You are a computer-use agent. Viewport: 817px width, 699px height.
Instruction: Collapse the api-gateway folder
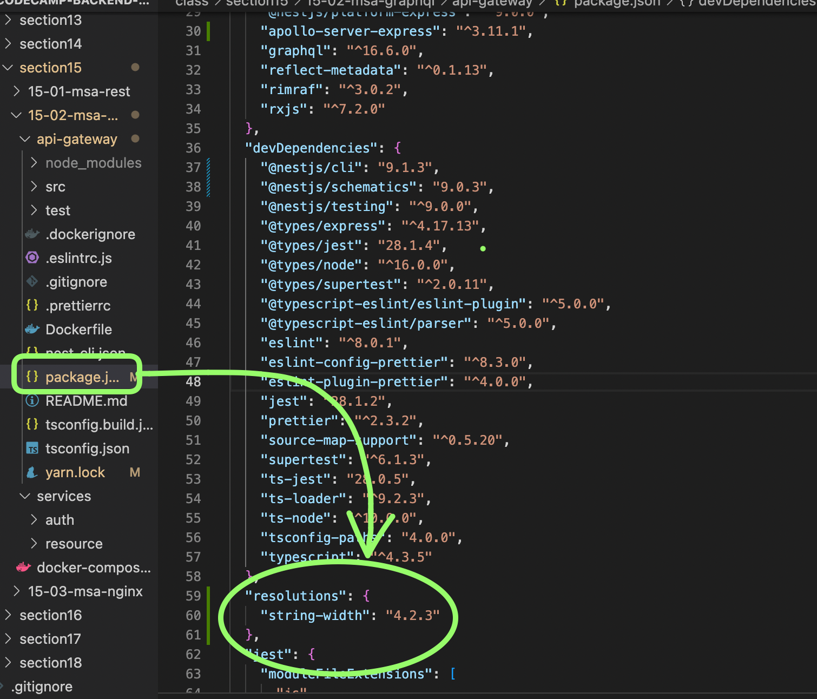(25, 139)
